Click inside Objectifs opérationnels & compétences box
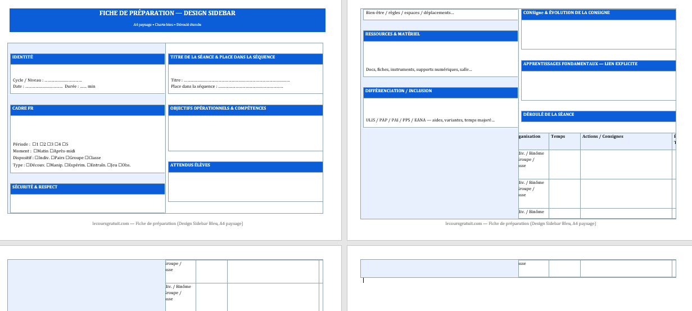The image size is (692, 311). pos(245,133)
